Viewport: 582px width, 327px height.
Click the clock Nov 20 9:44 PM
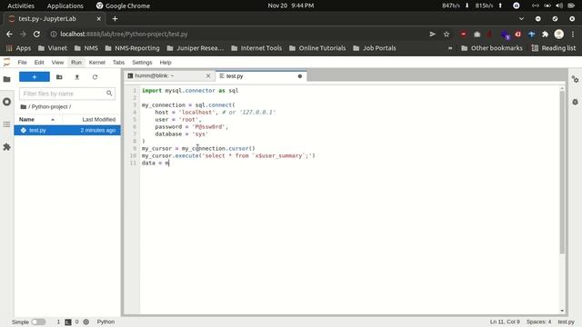coord(291,5)
